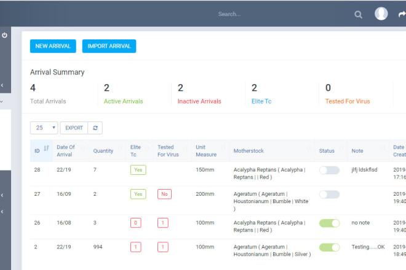Sort by the Motherstock column header

[x=272, y=150]
